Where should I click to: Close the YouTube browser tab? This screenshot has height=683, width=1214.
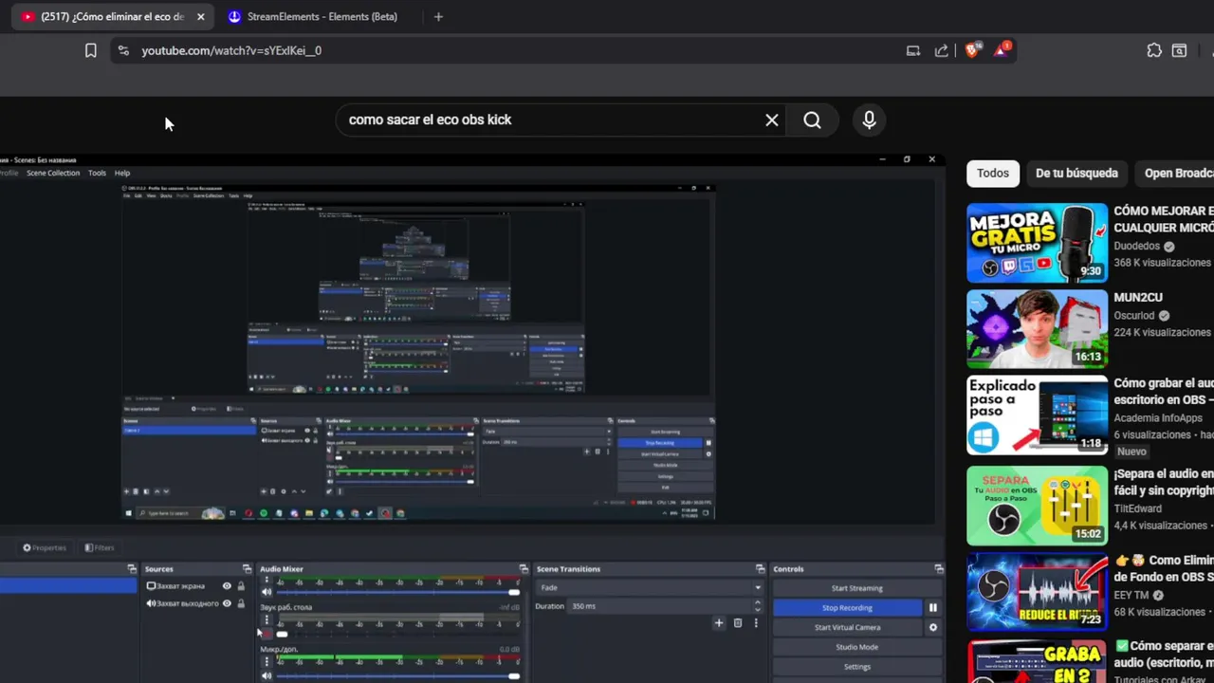[200, 16]
